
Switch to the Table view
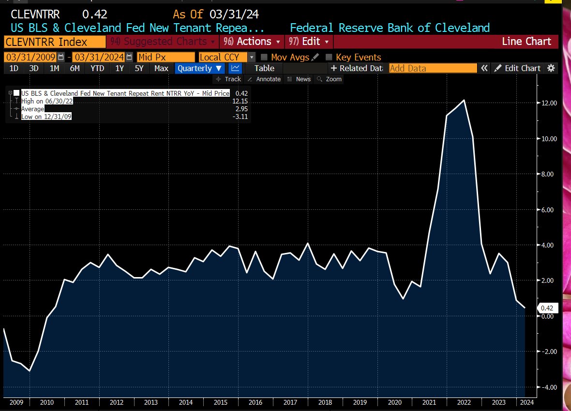tap(264, 68)
